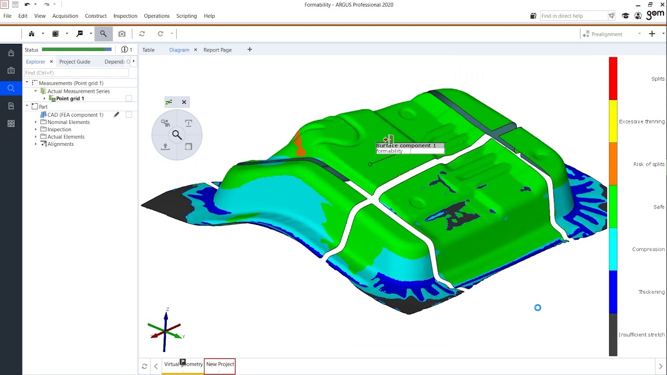This screenshot has width=667, height=375.
Task: Click the flag annotation toolbar icon
Action: (80, 34)
